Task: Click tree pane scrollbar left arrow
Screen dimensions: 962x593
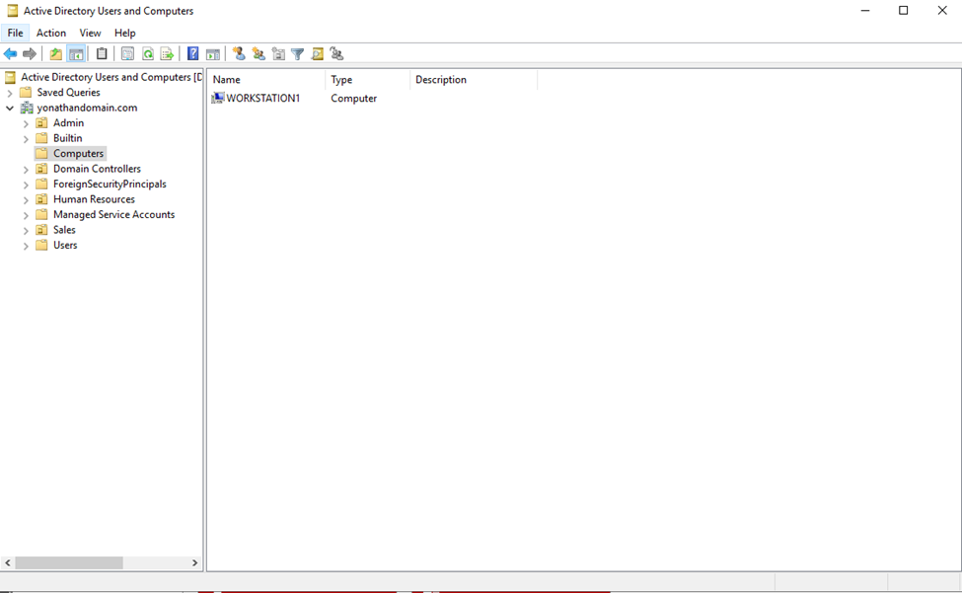Action: click(x=8, y=563)
